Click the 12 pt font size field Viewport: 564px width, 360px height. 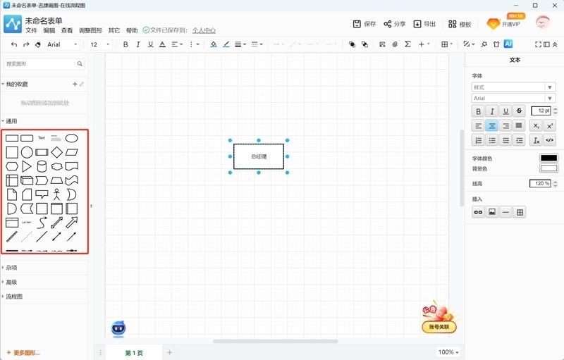[541, 111]
